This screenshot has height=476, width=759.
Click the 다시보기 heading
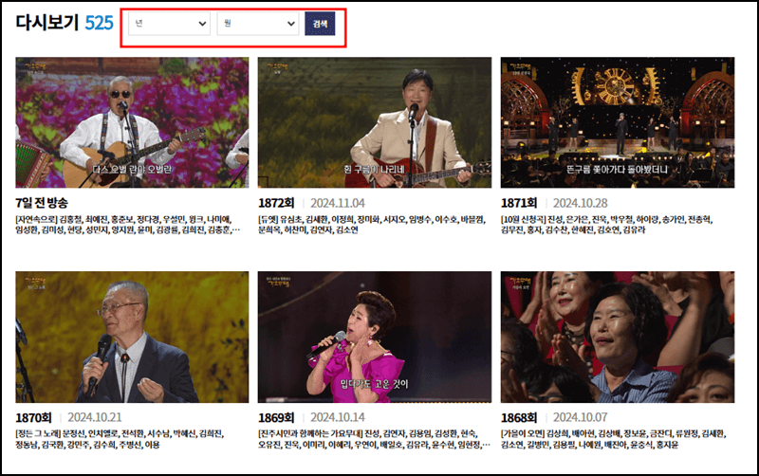coord(46,22)
